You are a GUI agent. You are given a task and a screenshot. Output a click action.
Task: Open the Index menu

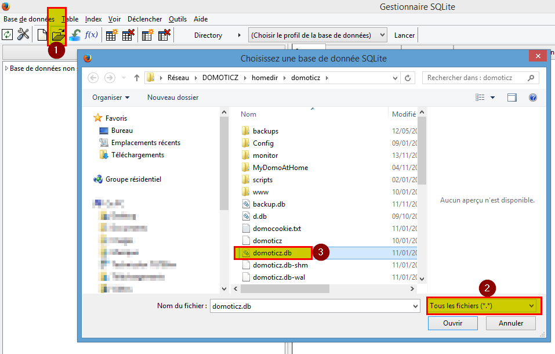pyautogui.click(x=93, y=19)
